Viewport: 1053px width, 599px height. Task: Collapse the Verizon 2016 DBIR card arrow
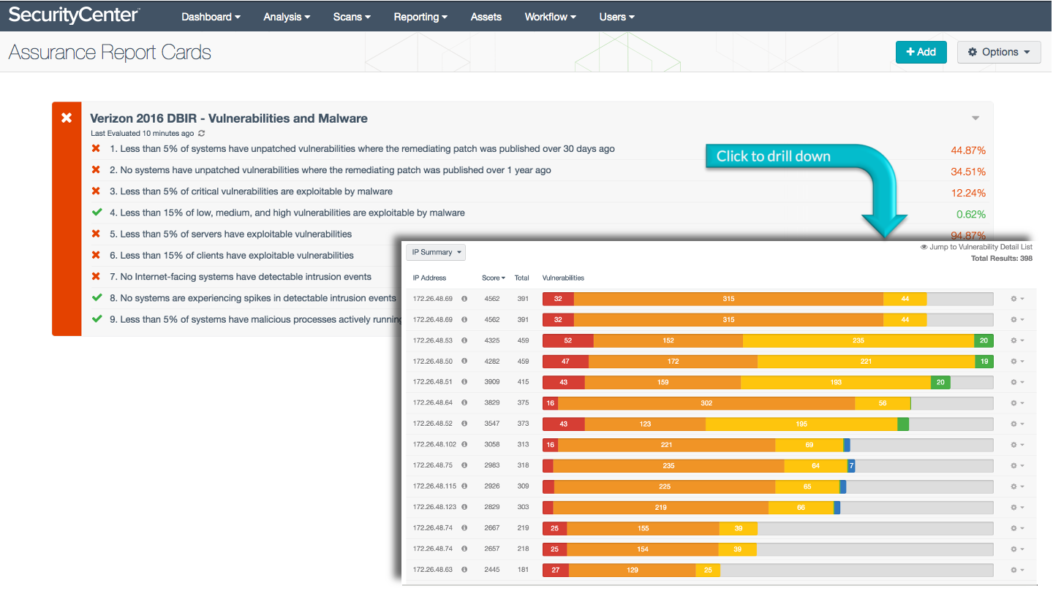point(975,118)
